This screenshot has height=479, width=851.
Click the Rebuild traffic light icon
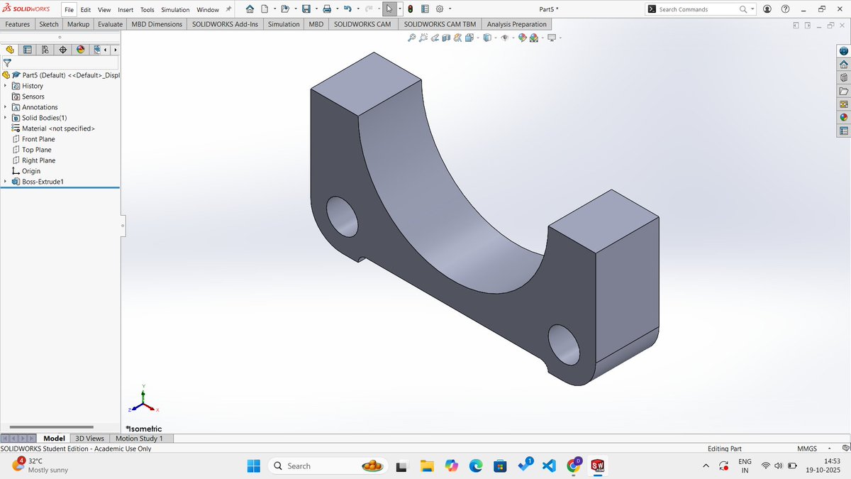click(411, 9)
